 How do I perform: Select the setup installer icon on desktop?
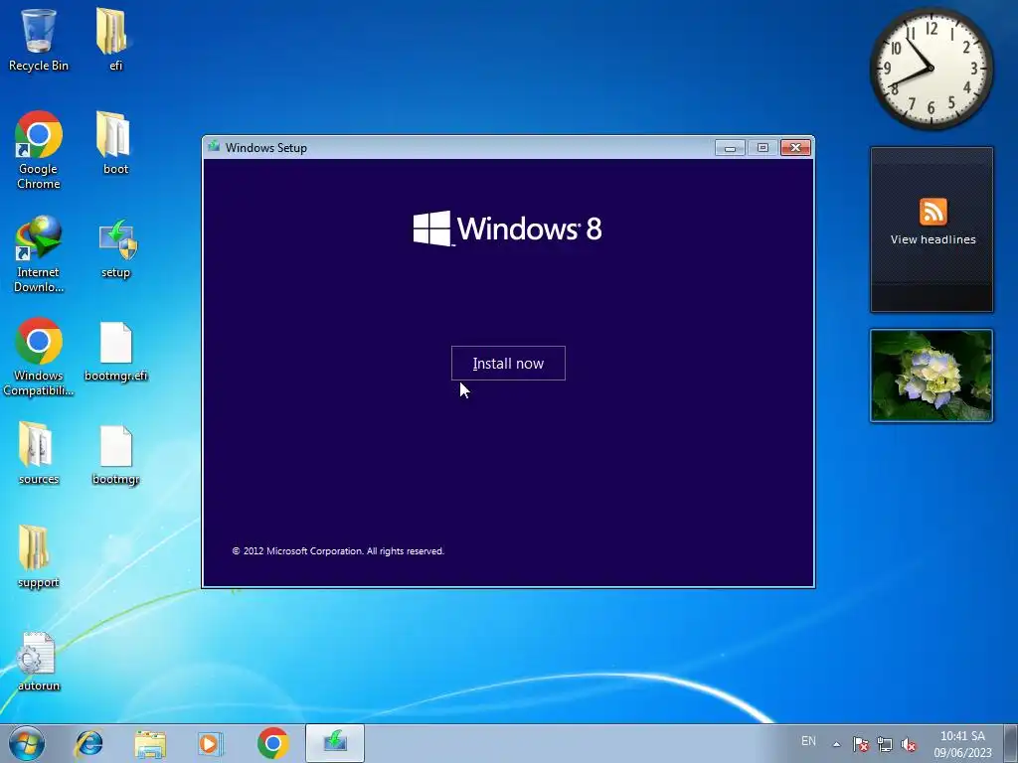(115, 249)
